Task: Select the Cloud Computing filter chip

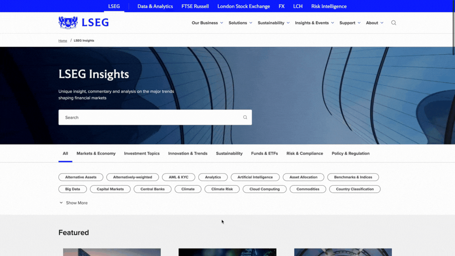Action: click(265, 189)
